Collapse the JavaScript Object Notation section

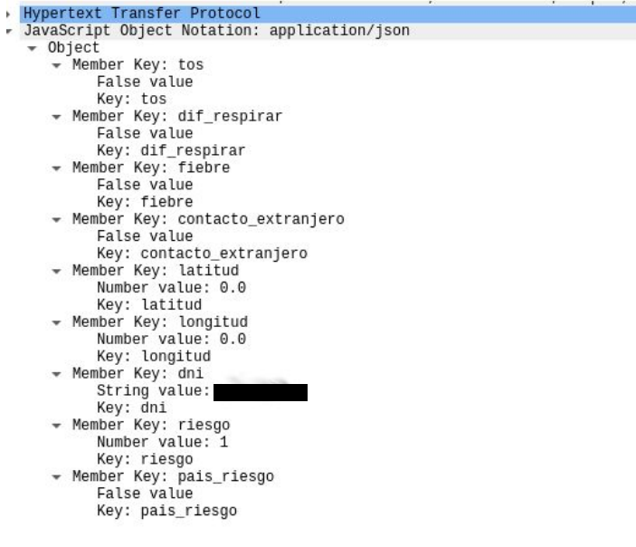pos(9,32)
